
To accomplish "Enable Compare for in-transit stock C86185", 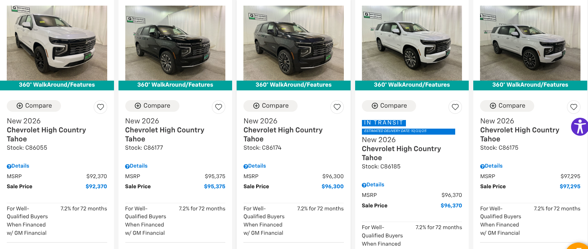I will pyautogui.click(x=389, y=106).
